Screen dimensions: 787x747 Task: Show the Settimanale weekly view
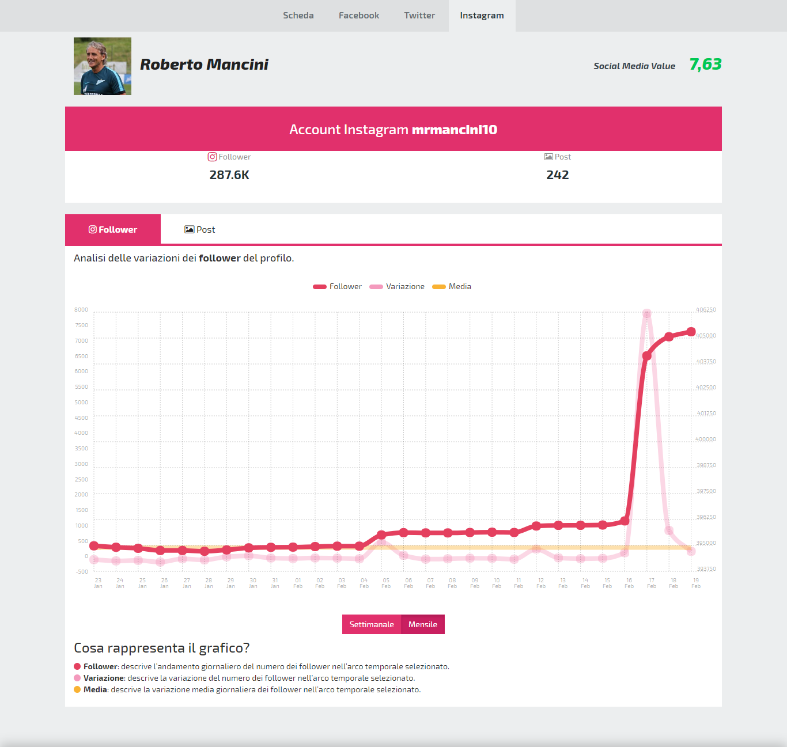click(x=372, y=624)
